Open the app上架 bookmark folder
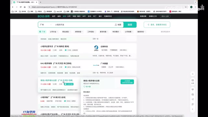208x117 pixels. click(x=58, y=12)
